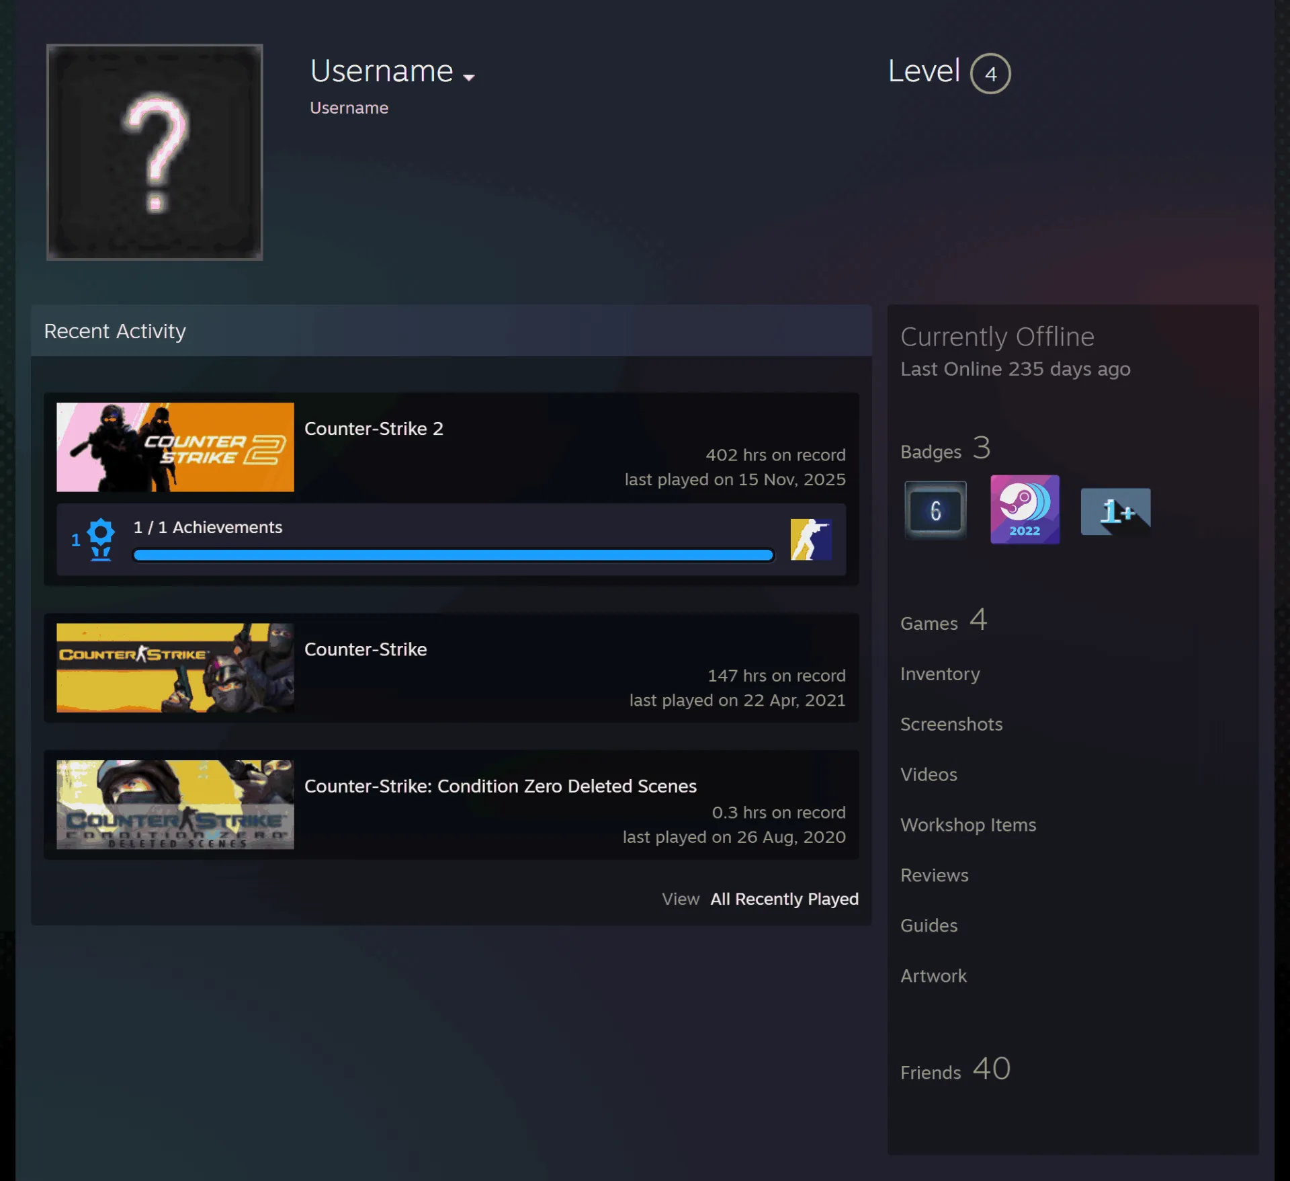The image size is (1290, 1181).
Task: Open Condition Zero Deleted Scenes banner
Action: [175, 805]
